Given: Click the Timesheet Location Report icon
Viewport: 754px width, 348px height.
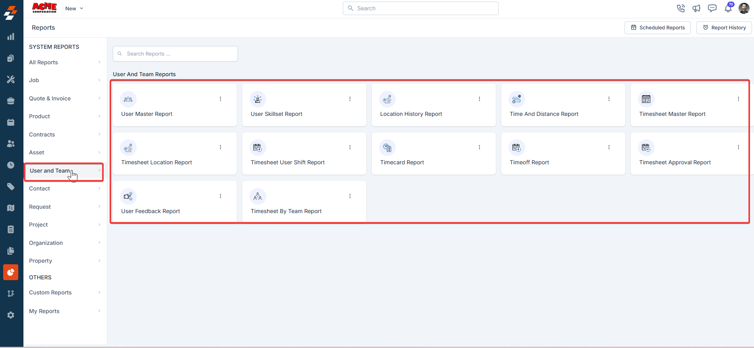Looking at the screenshot, I should pyautogui.click(x=128, y=148).
